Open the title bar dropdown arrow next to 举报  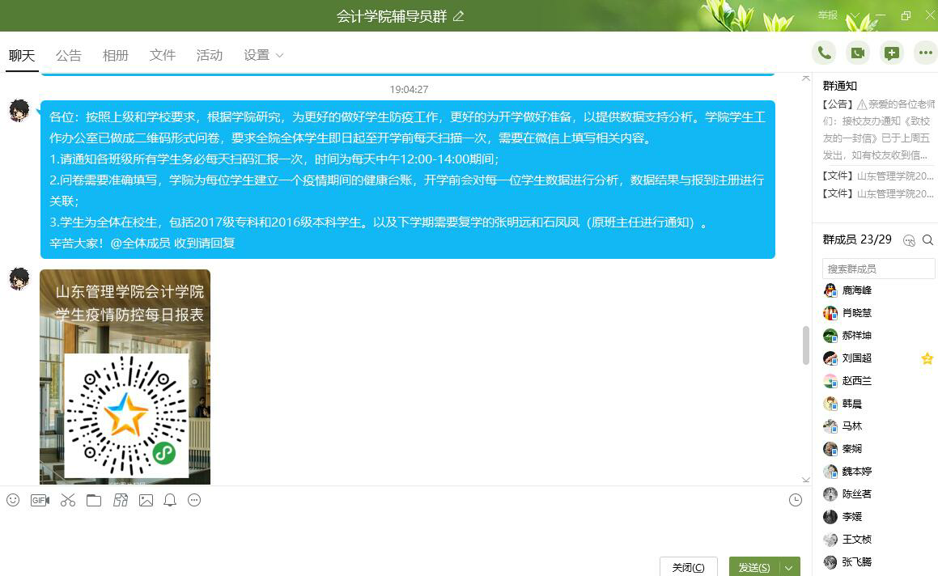[x=855, y=15]
